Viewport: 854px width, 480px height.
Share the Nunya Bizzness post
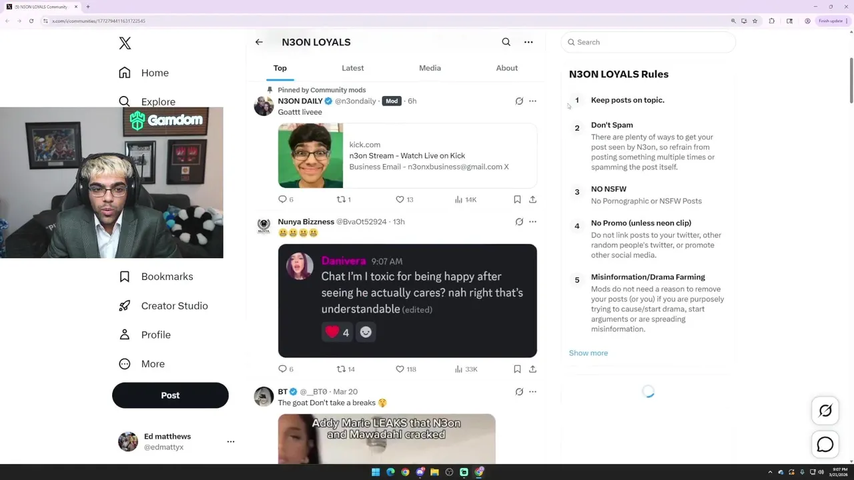pyautogui.click(x=532, y=369)
